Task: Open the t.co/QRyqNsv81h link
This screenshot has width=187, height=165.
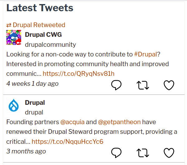Action: [x=78, y=74]
